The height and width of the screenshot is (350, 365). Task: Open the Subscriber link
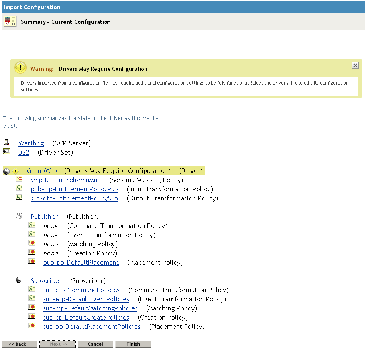(x=46, y=281)
